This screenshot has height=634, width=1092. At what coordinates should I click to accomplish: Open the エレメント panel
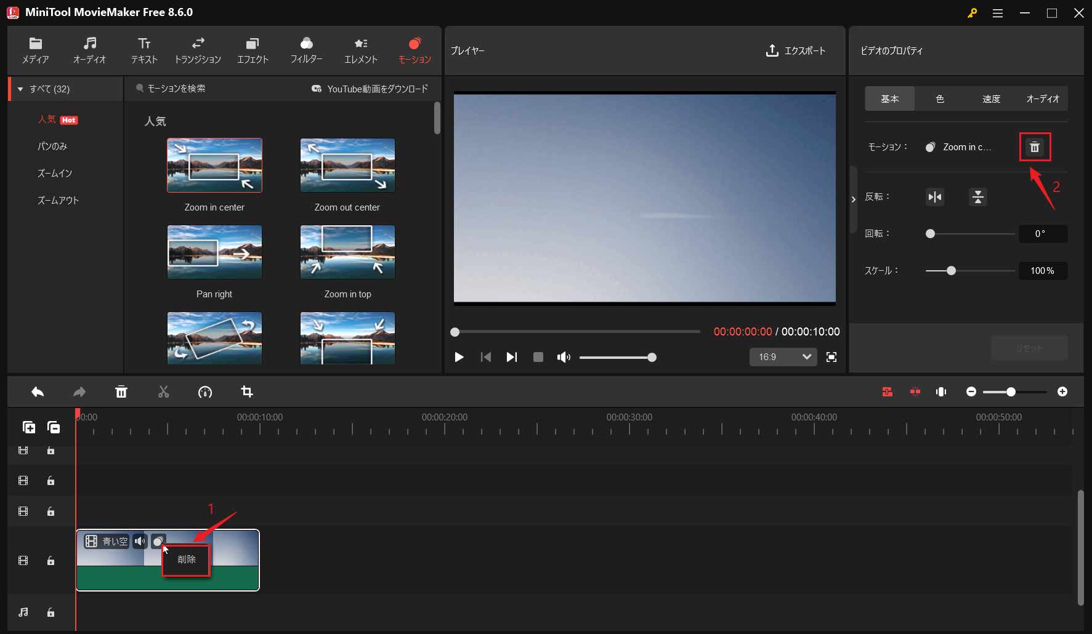click(x=360, y=50)
